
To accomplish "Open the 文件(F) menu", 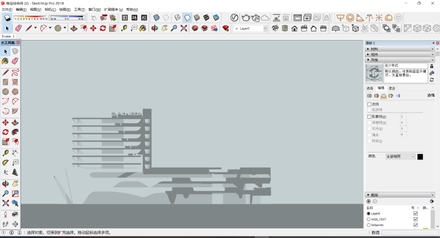I will (7, 9).
